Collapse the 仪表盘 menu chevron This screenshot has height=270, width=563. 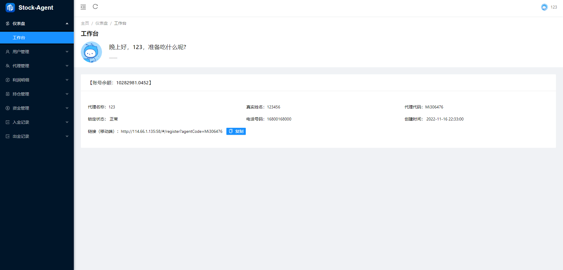(x=67, y=24)
